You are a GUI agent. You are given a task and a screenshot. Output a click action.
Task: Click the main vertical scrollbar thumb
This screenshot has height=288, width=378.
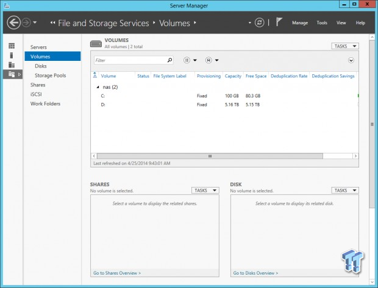(x=372, y=124)
